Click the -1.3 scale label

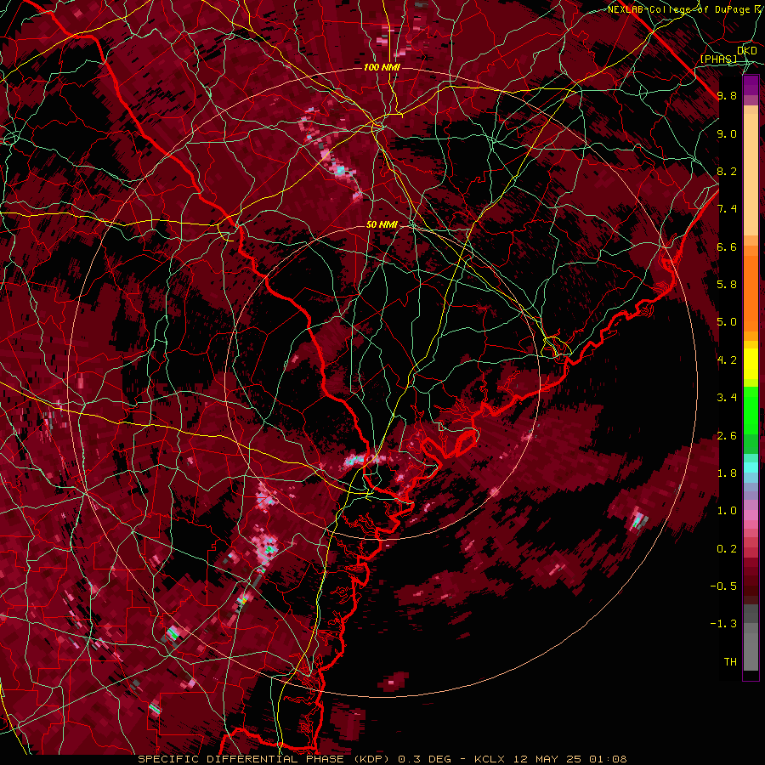pos(723,624)
